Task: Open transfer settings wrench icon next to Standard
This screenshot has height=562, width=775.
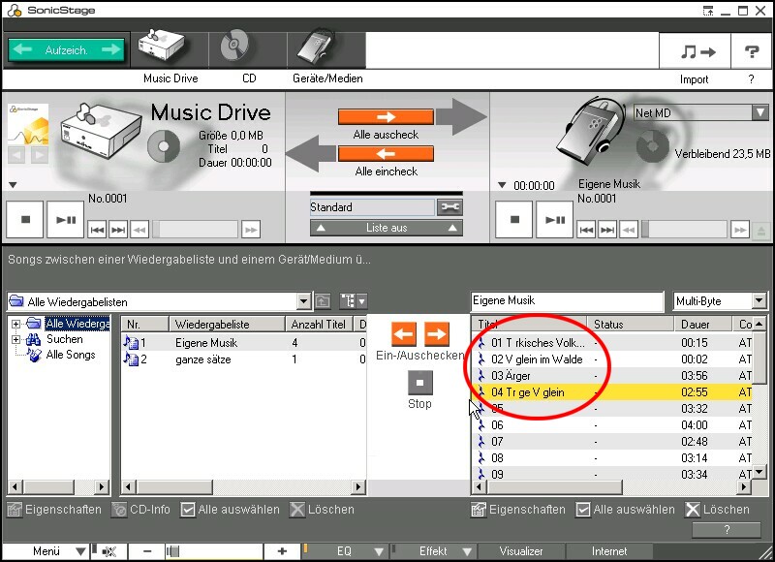Action: pyautogui.click(x=449, y=207)
